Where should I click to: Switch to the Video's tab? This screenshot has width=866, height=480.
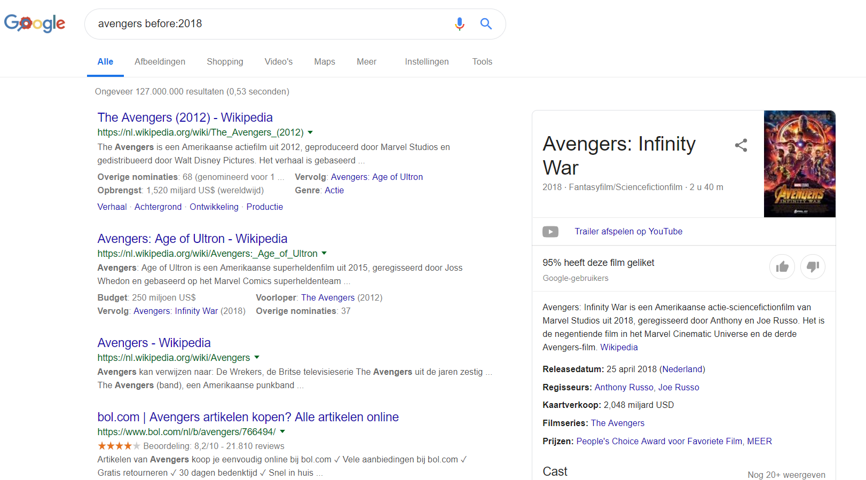tap(278, 62)
